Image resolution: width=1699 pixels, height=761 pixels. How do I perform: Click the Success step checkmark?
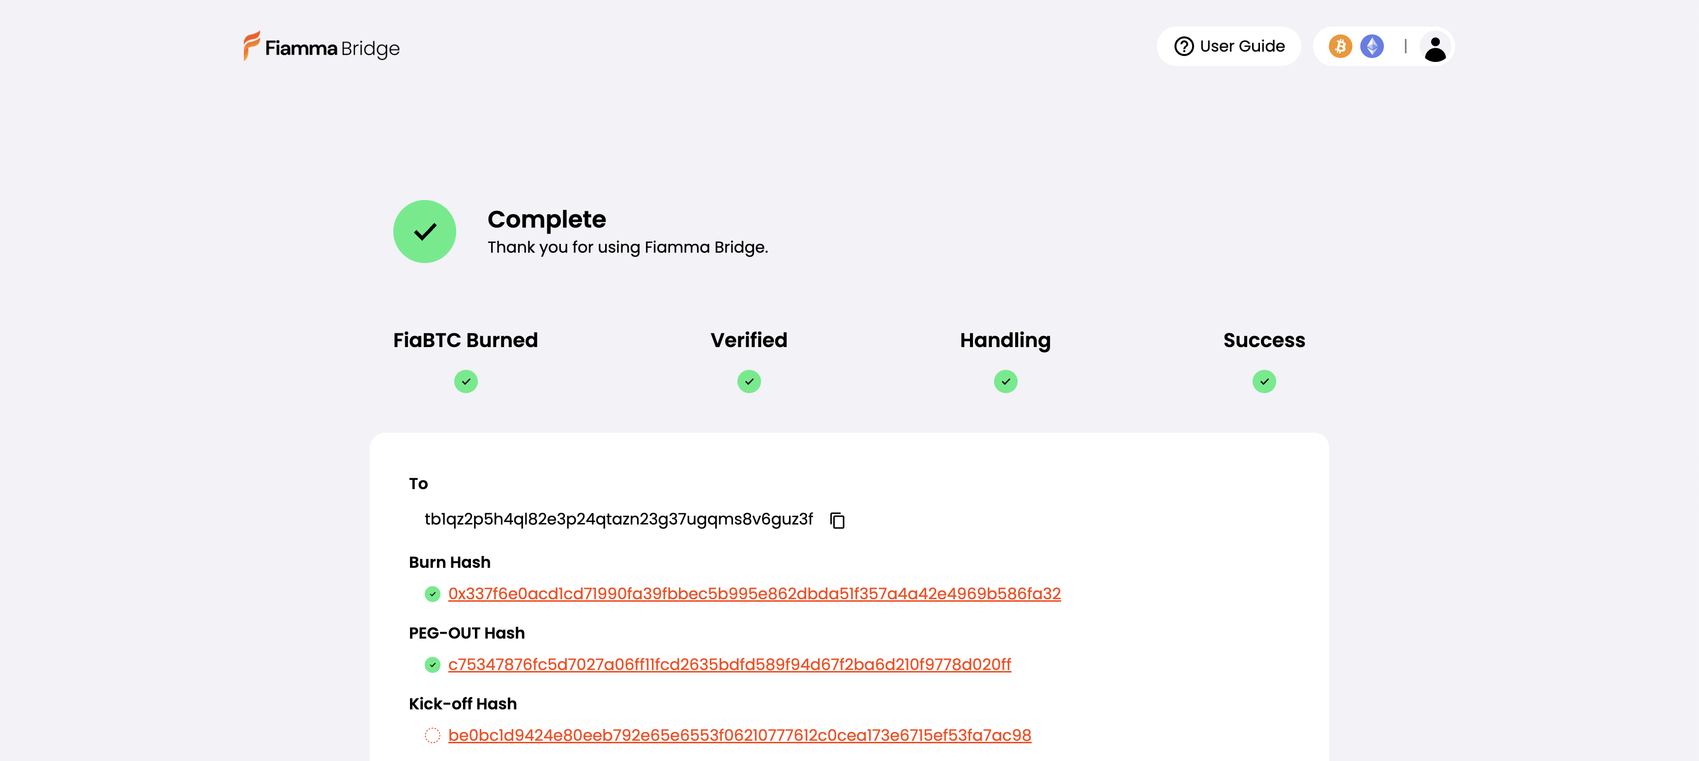tap(1264, 381)
